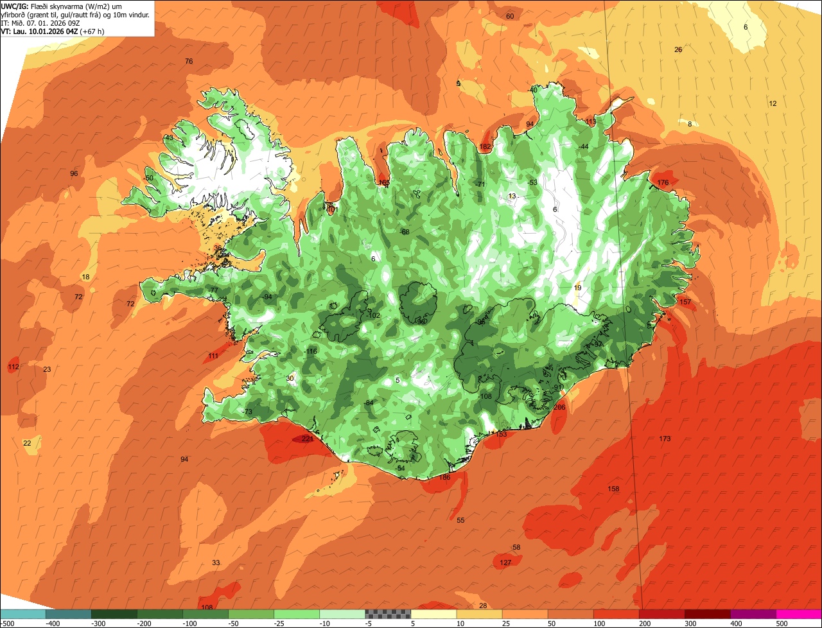The image size is (822, 628).
Task: Click the value 19 in east Iceland
Action: click(577, 288)
